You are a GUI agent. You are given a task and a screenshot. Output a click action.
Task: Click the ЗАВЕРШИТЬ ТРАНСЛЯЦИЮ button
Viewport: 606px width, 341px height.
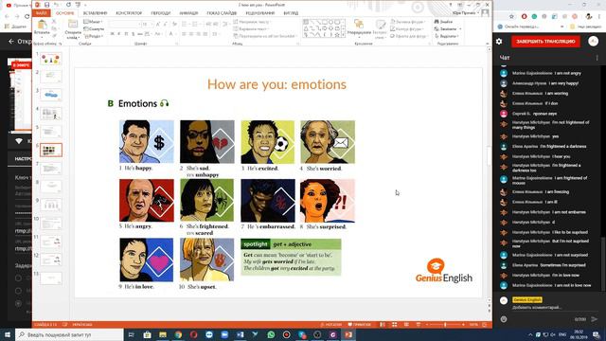tap(545, 42)
